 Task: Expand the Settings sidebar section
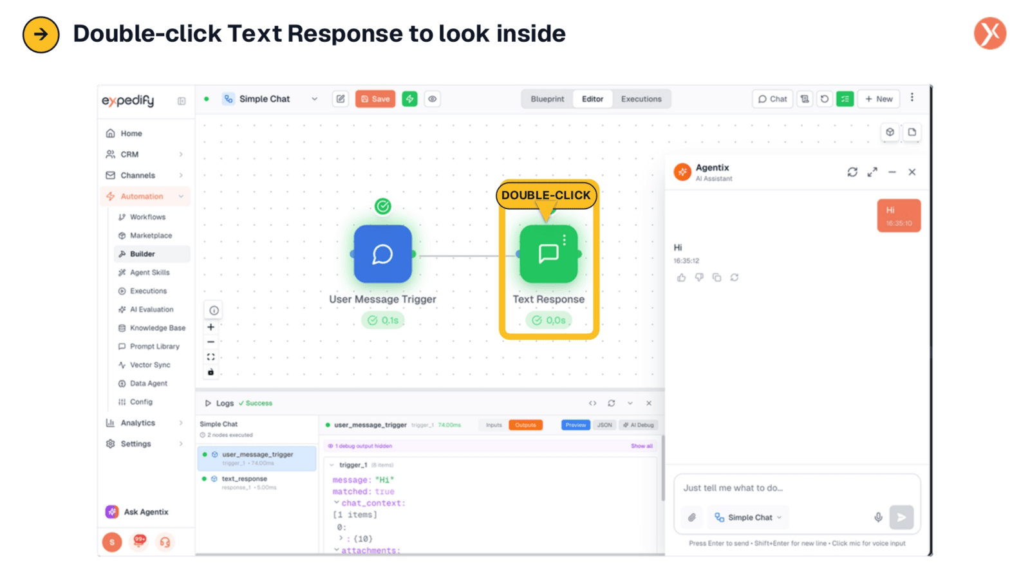[145, 444]
